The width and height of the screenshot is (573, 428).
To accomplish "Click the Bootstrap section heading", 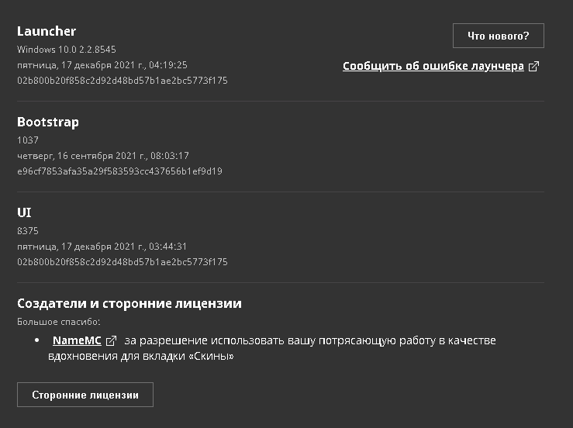I will [x=48, y=122].
